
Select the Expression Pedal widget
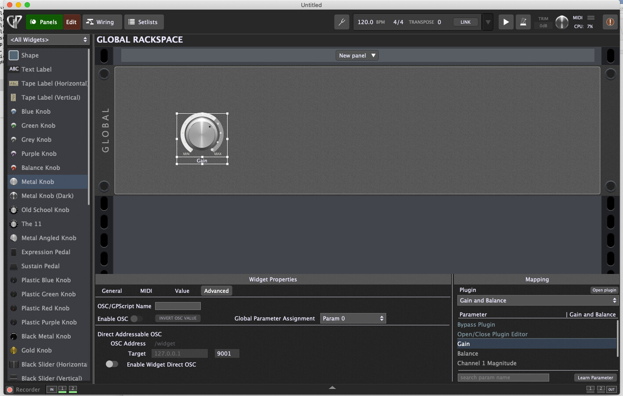(47, 252)
